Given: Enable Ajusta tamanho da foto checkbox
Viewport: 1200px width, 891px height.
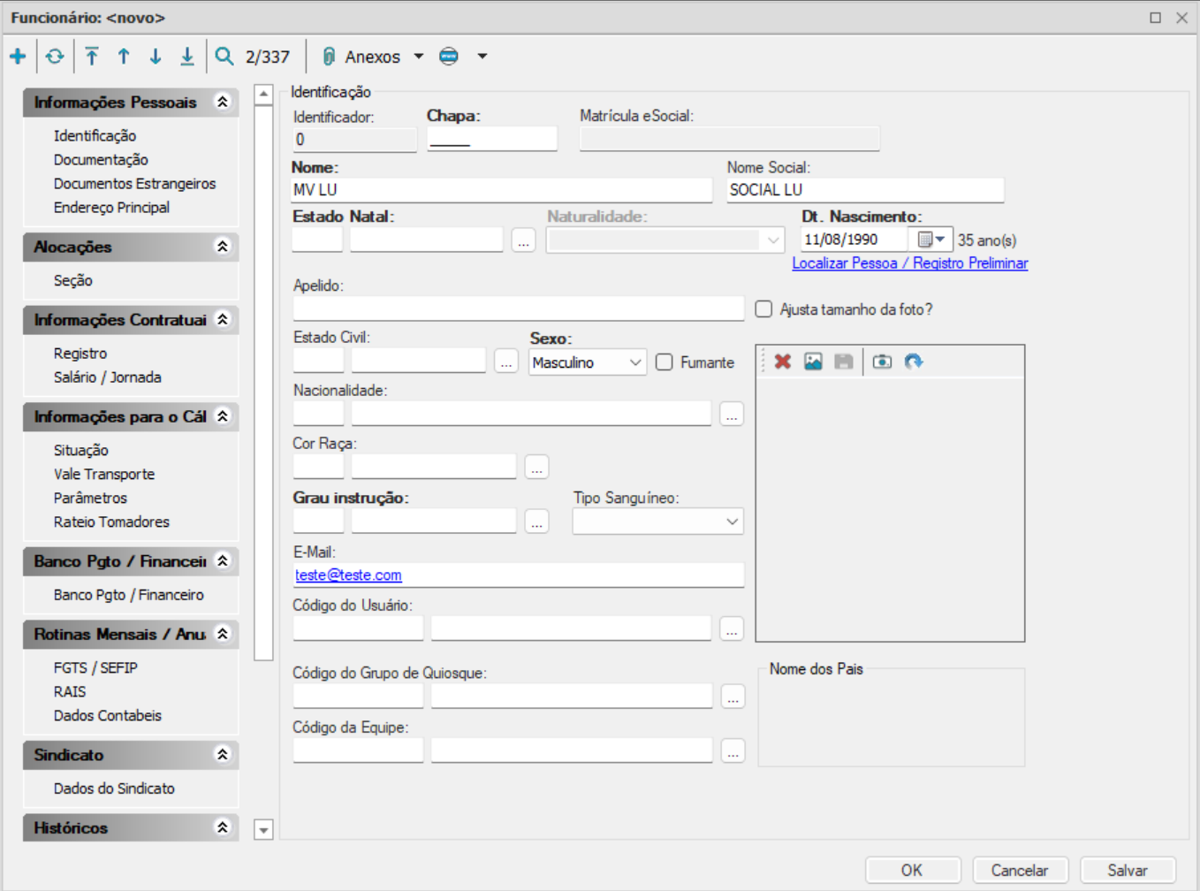Looking at the screenshot, I should [x=763, y=309].
